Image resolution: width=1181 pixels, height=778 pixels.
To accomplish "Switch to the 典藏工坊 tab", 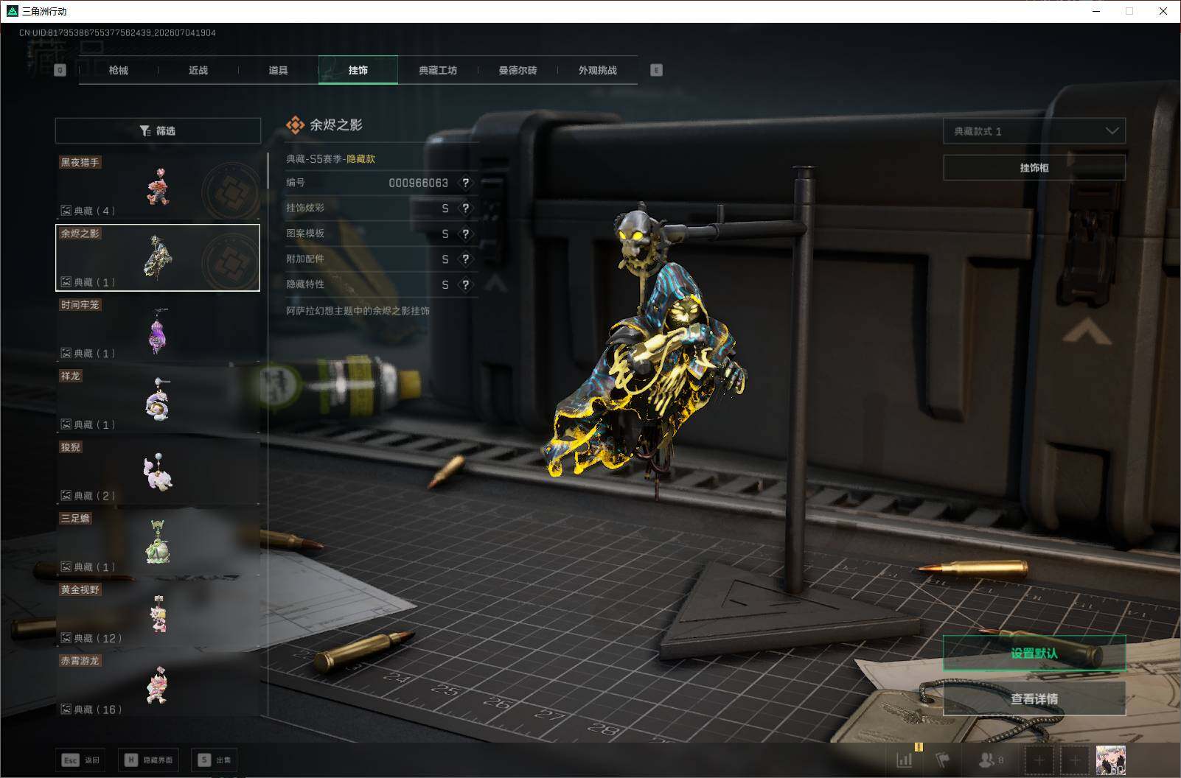I will [438, 70].
